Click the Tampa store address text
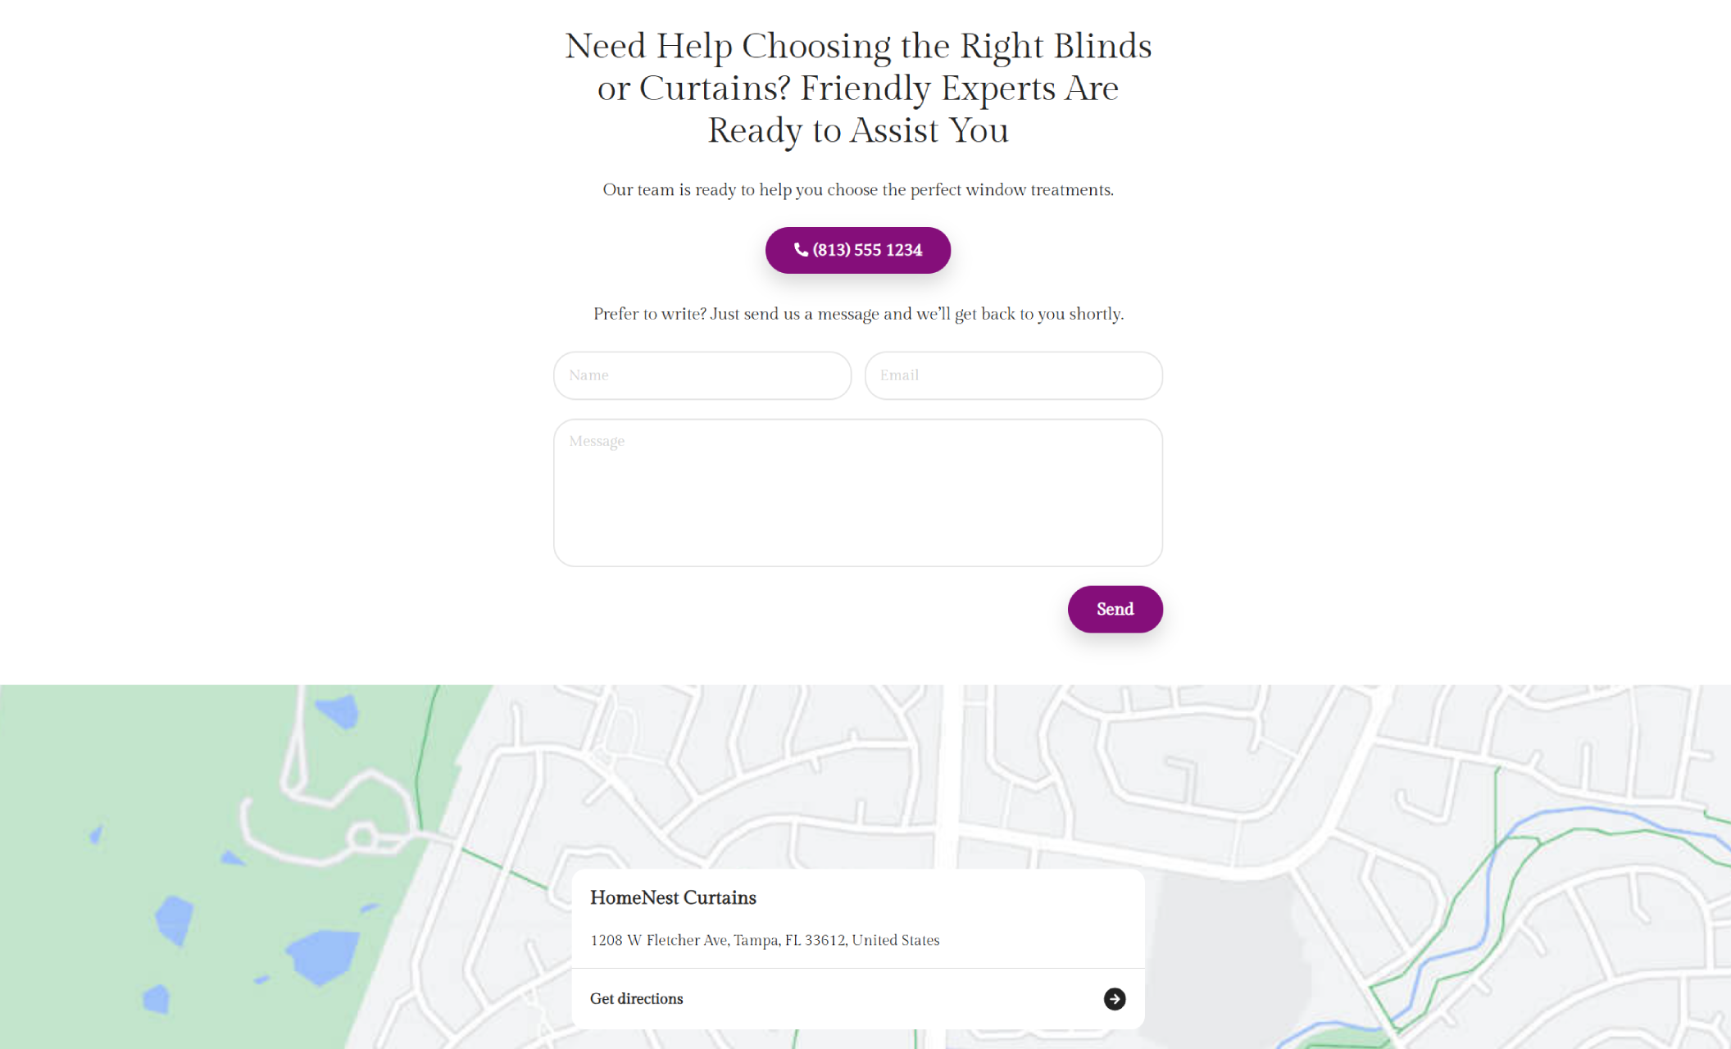 (x=765, y=940)
